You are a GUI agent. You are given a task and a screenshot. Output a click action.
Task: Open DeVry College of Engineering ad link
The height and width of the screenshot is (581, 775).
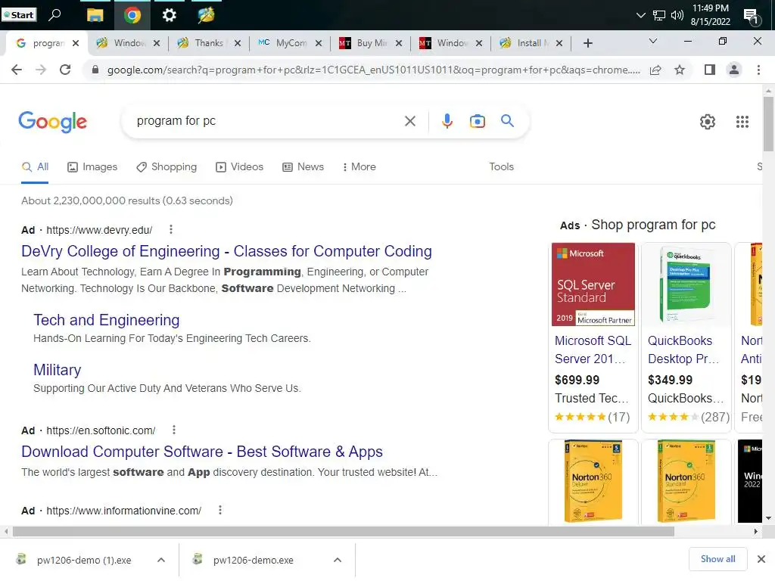point(226,251)
